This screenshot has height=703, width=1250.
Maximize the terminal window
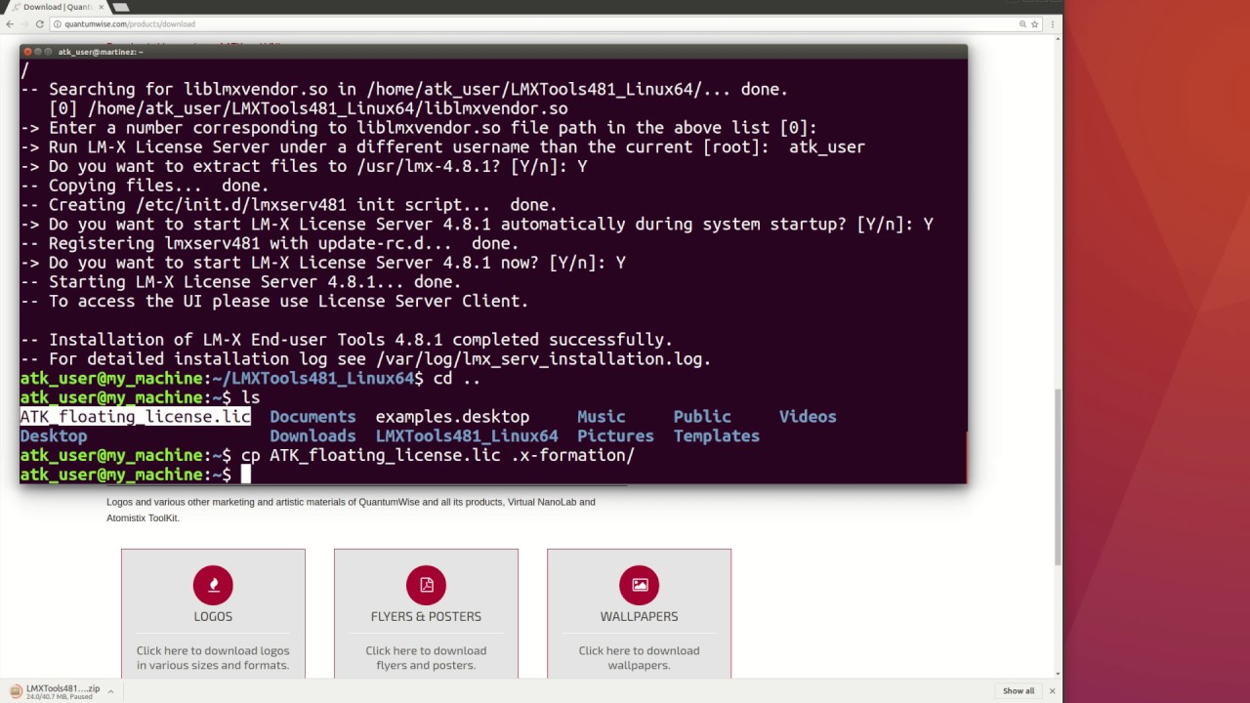(50, 52)
